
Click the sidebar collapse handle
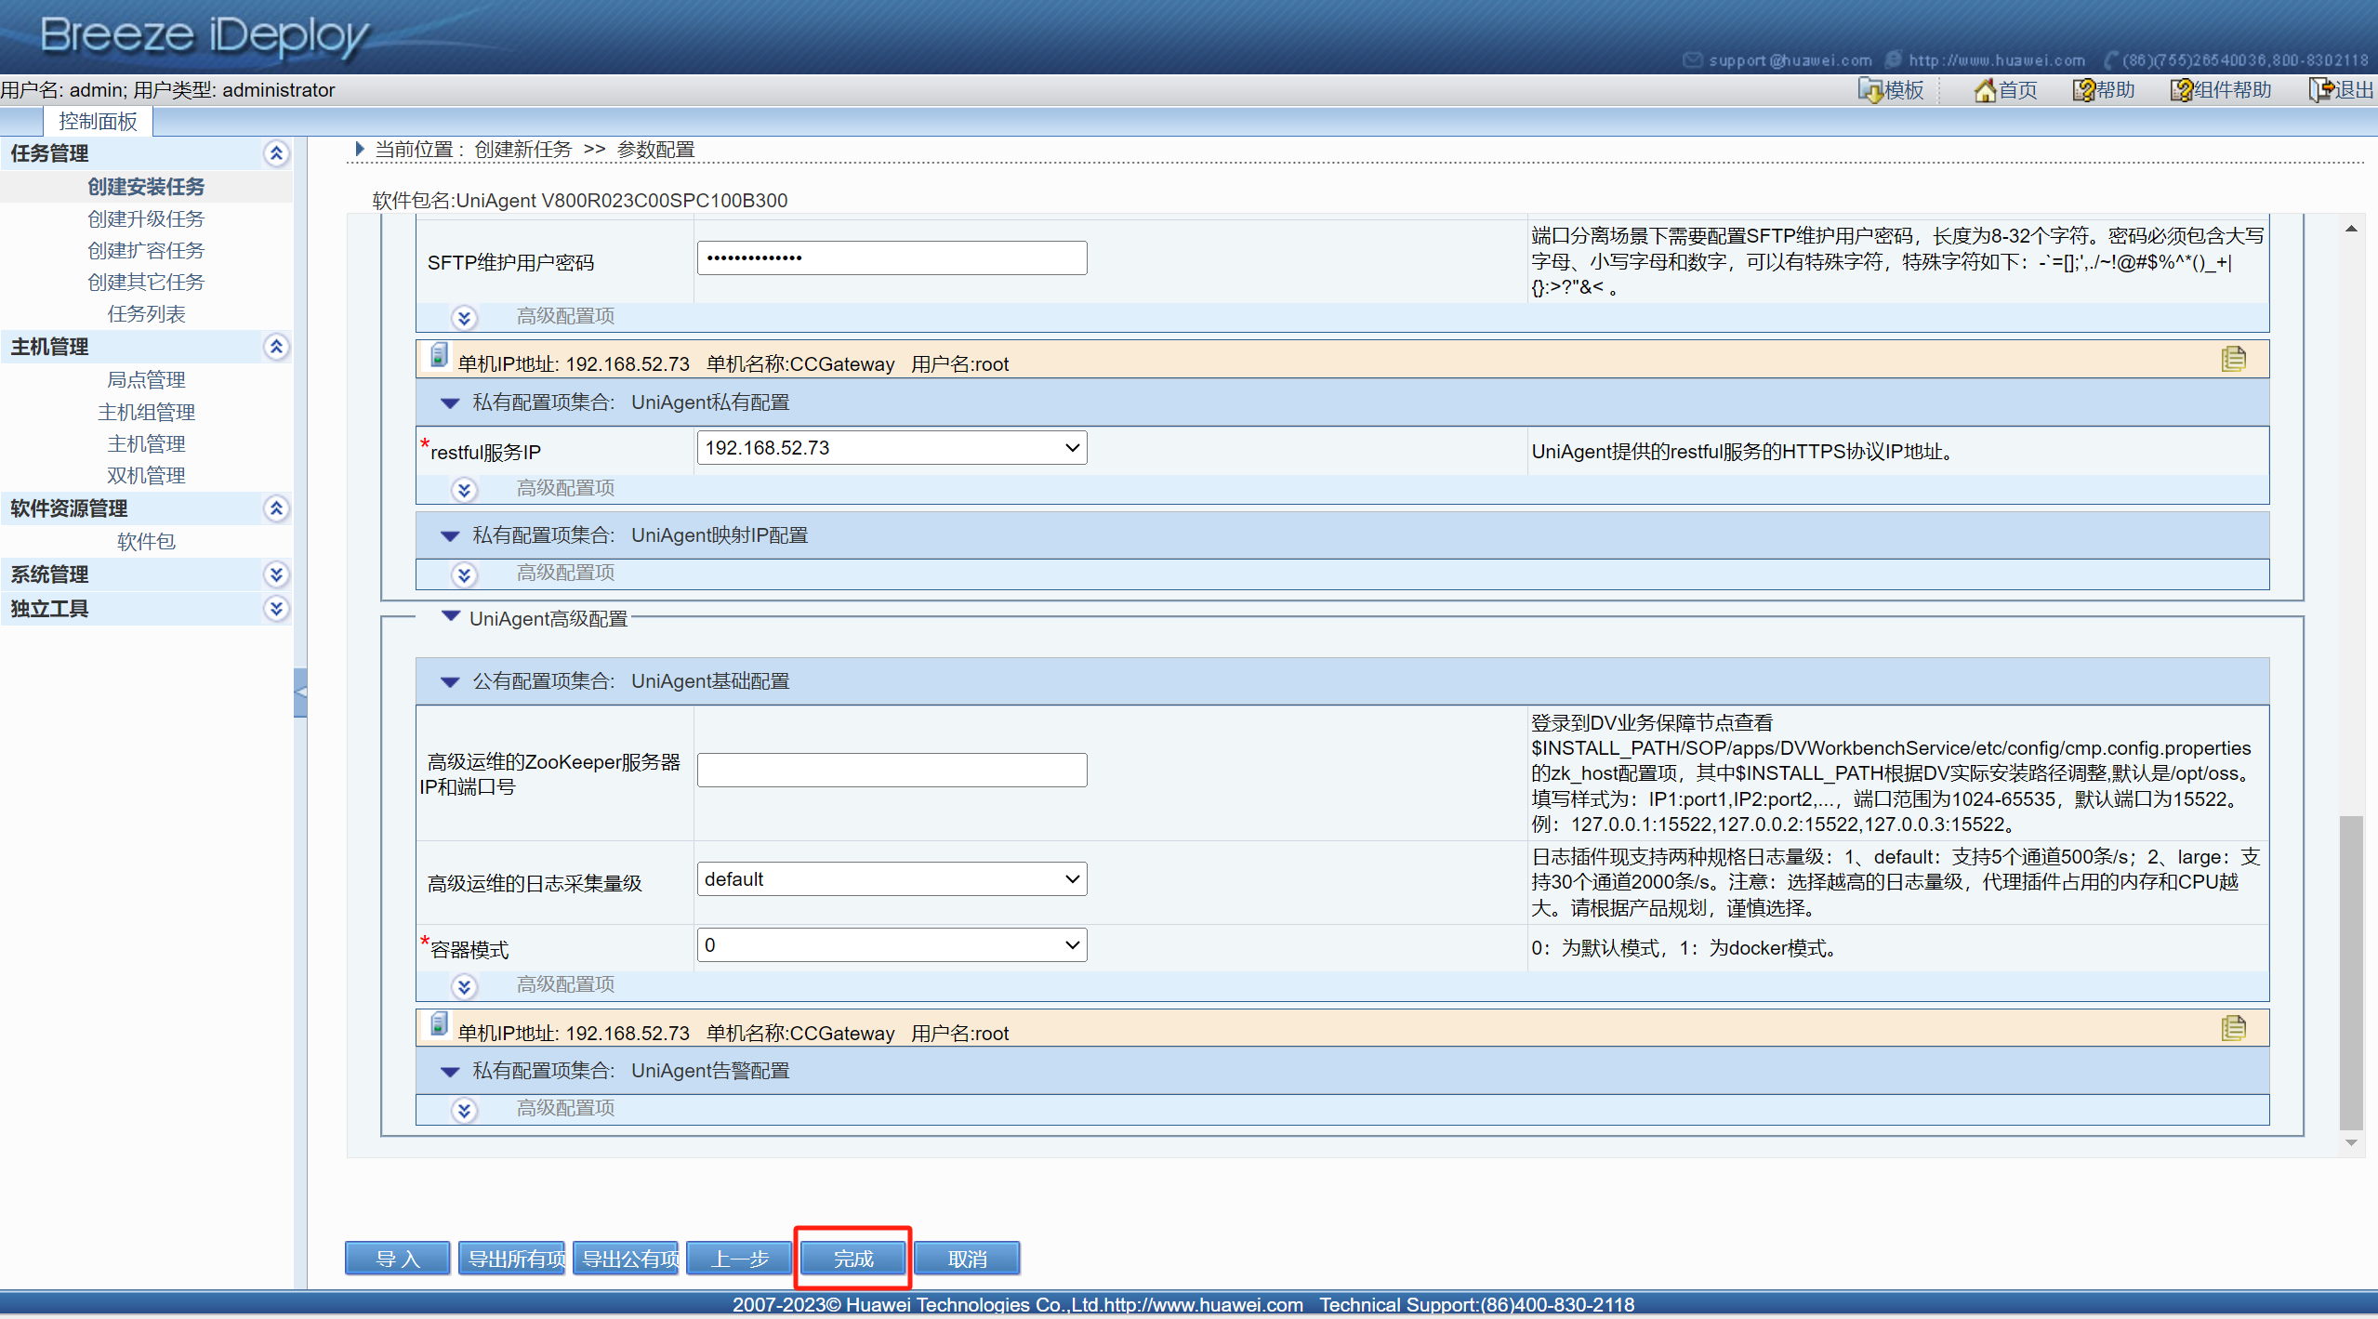pyautogui.click(x=300, y=692)
